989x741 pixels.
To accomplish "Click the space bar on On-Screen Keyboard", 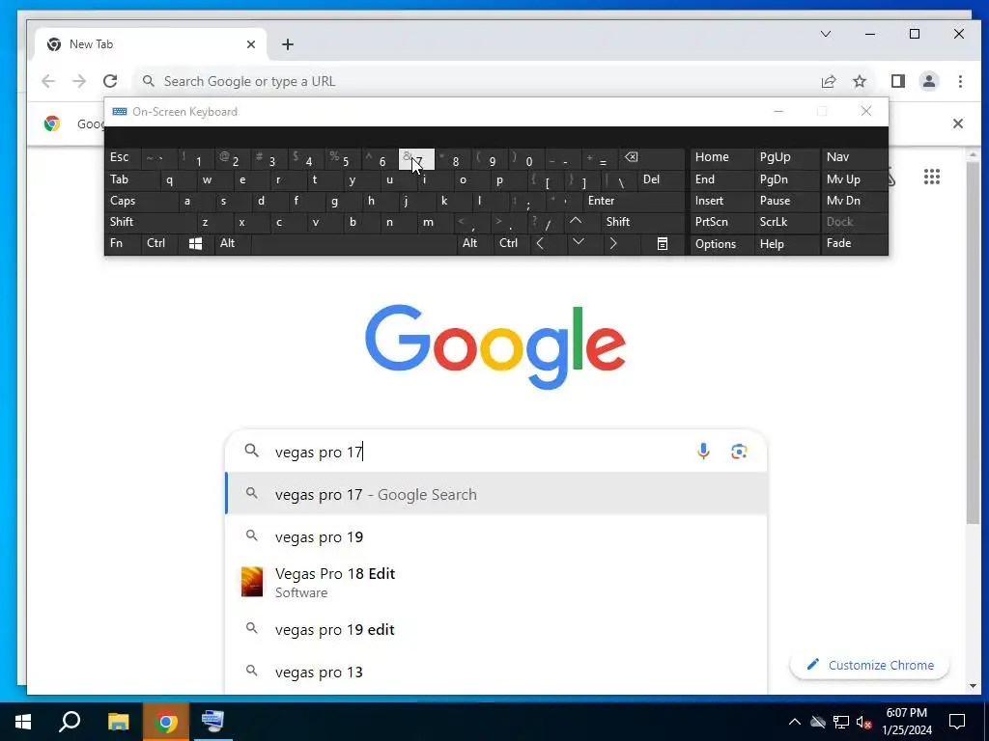I will pyautogui.click(x=353, y=244).
